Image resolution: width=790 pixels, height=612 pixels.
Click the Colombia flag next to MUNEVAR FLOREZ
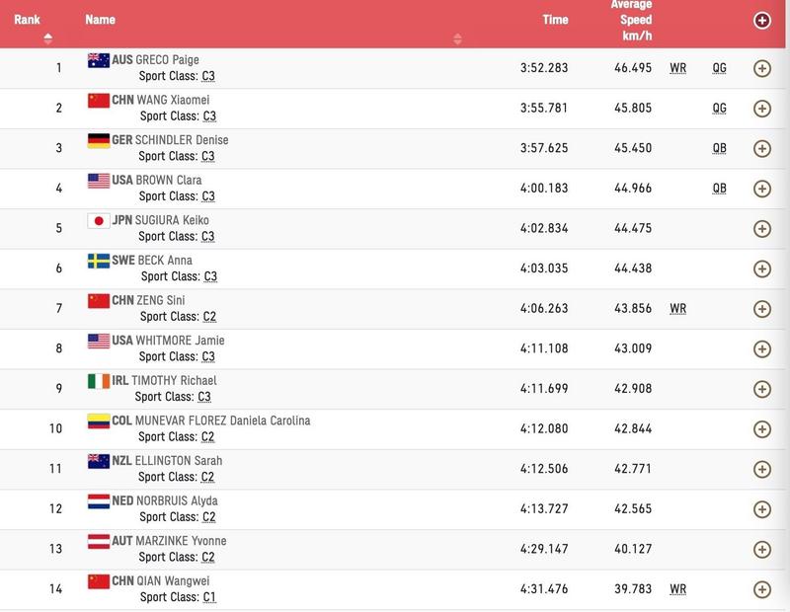point(99,421)
